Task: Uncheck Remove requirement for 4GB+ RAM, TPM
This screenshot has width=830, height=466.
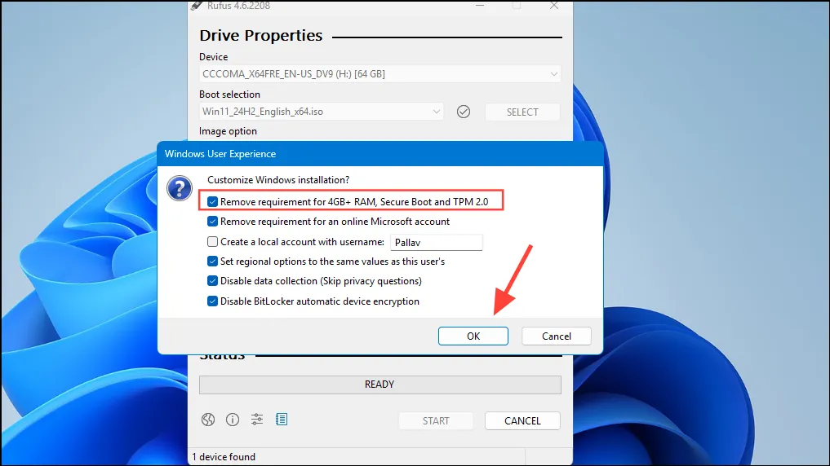Action: [x=212, y=202]
